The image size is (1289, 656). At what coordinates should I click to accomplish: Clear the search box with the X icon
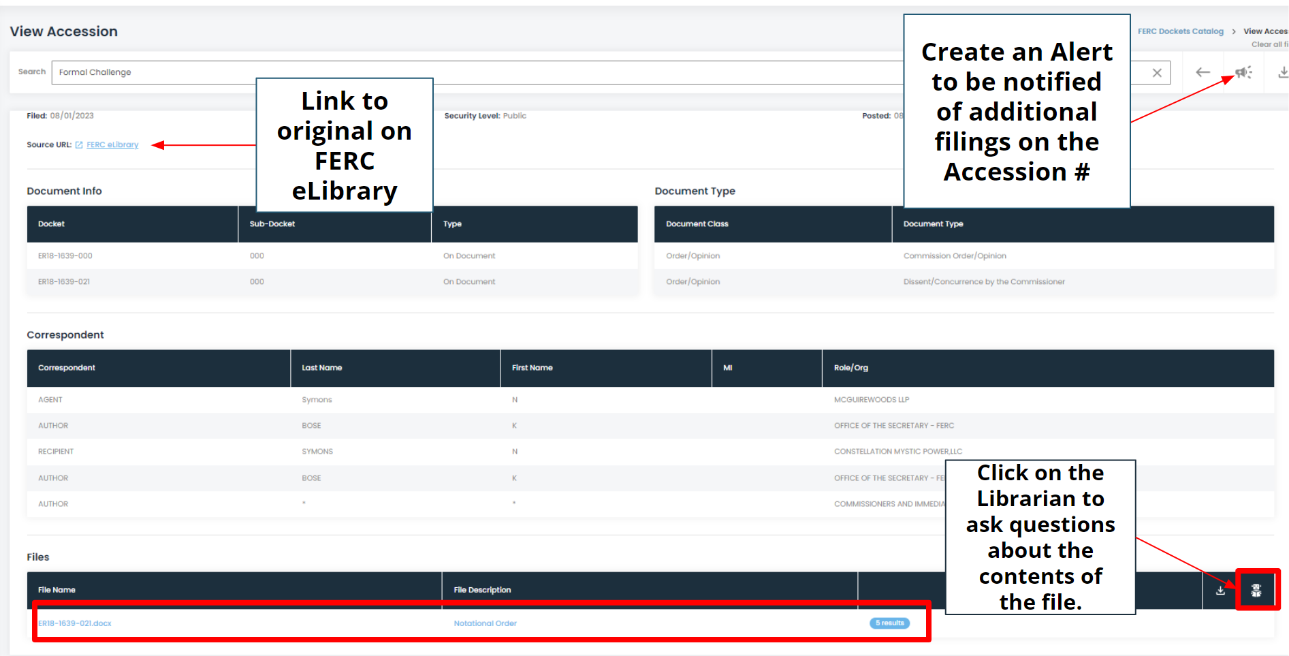point(1157,73)
